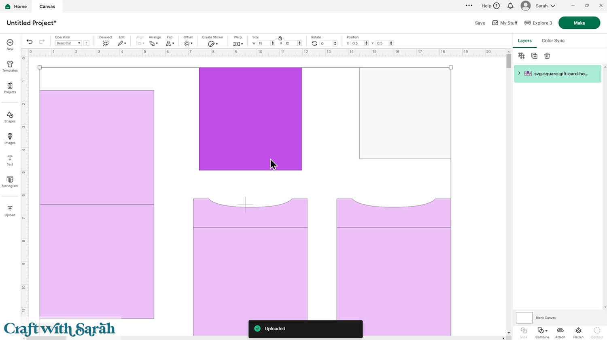Go to the Home tab
The width and height of the screenshot is (607, 340).
(16, 6)
